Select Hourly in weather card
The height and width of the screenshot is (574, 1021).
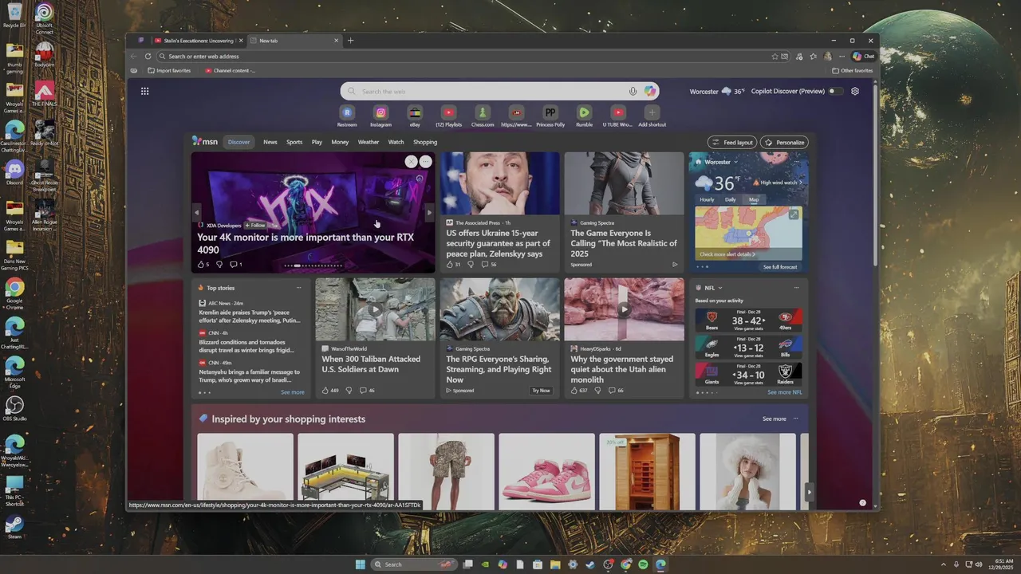707,199
